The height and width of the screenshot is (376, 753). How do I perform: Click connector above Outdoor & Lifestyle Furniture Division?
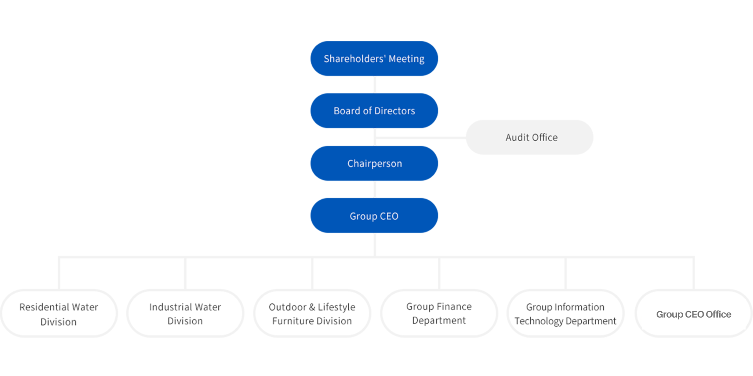pos(312,273)
